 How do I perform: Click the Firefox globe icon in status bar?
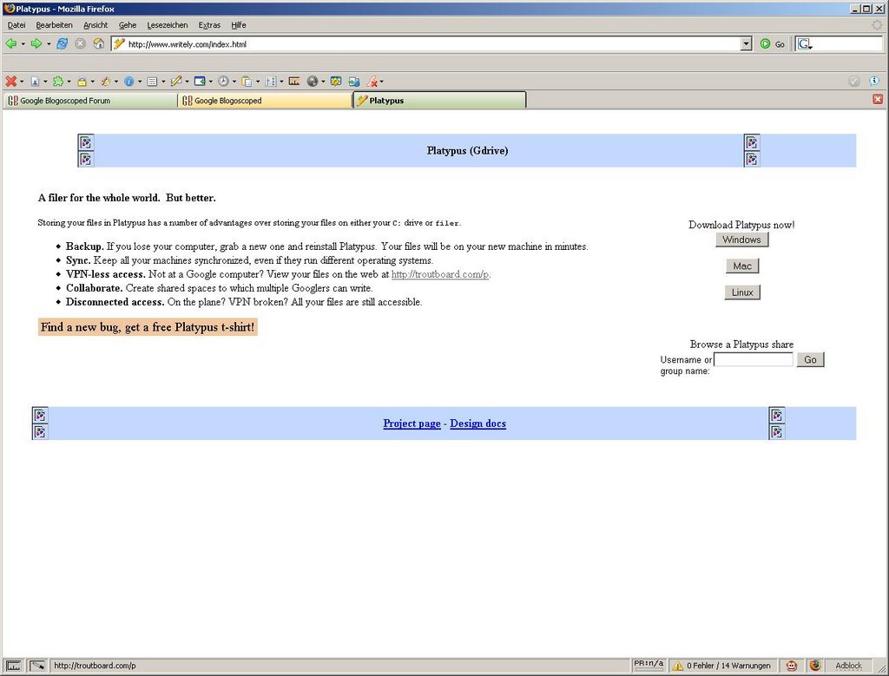click(815, 666)
